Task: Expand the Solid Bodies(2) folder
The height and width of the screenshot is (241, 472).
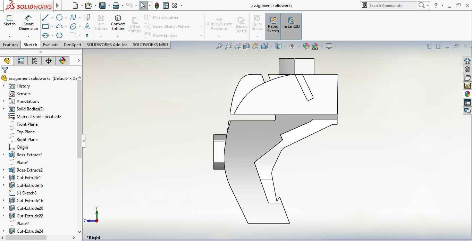Action: [x=3, y=109]
